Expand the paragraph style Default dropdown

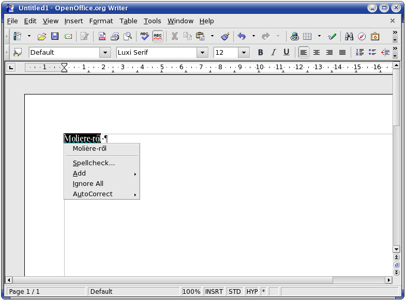(x=106, y=53)
